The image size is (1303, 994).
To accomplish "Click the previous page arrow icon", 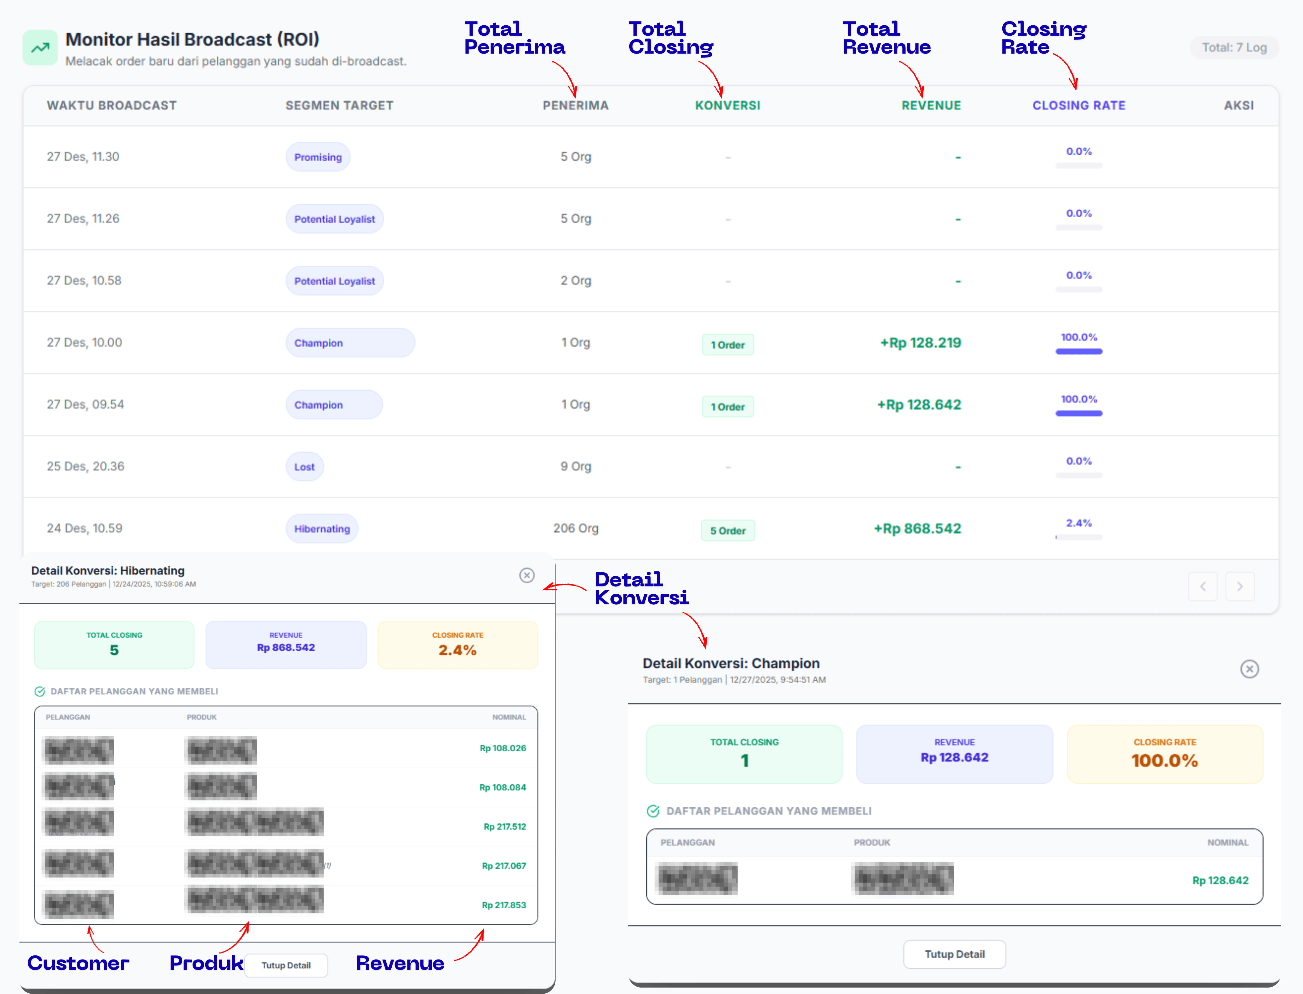I will 1203,586.
